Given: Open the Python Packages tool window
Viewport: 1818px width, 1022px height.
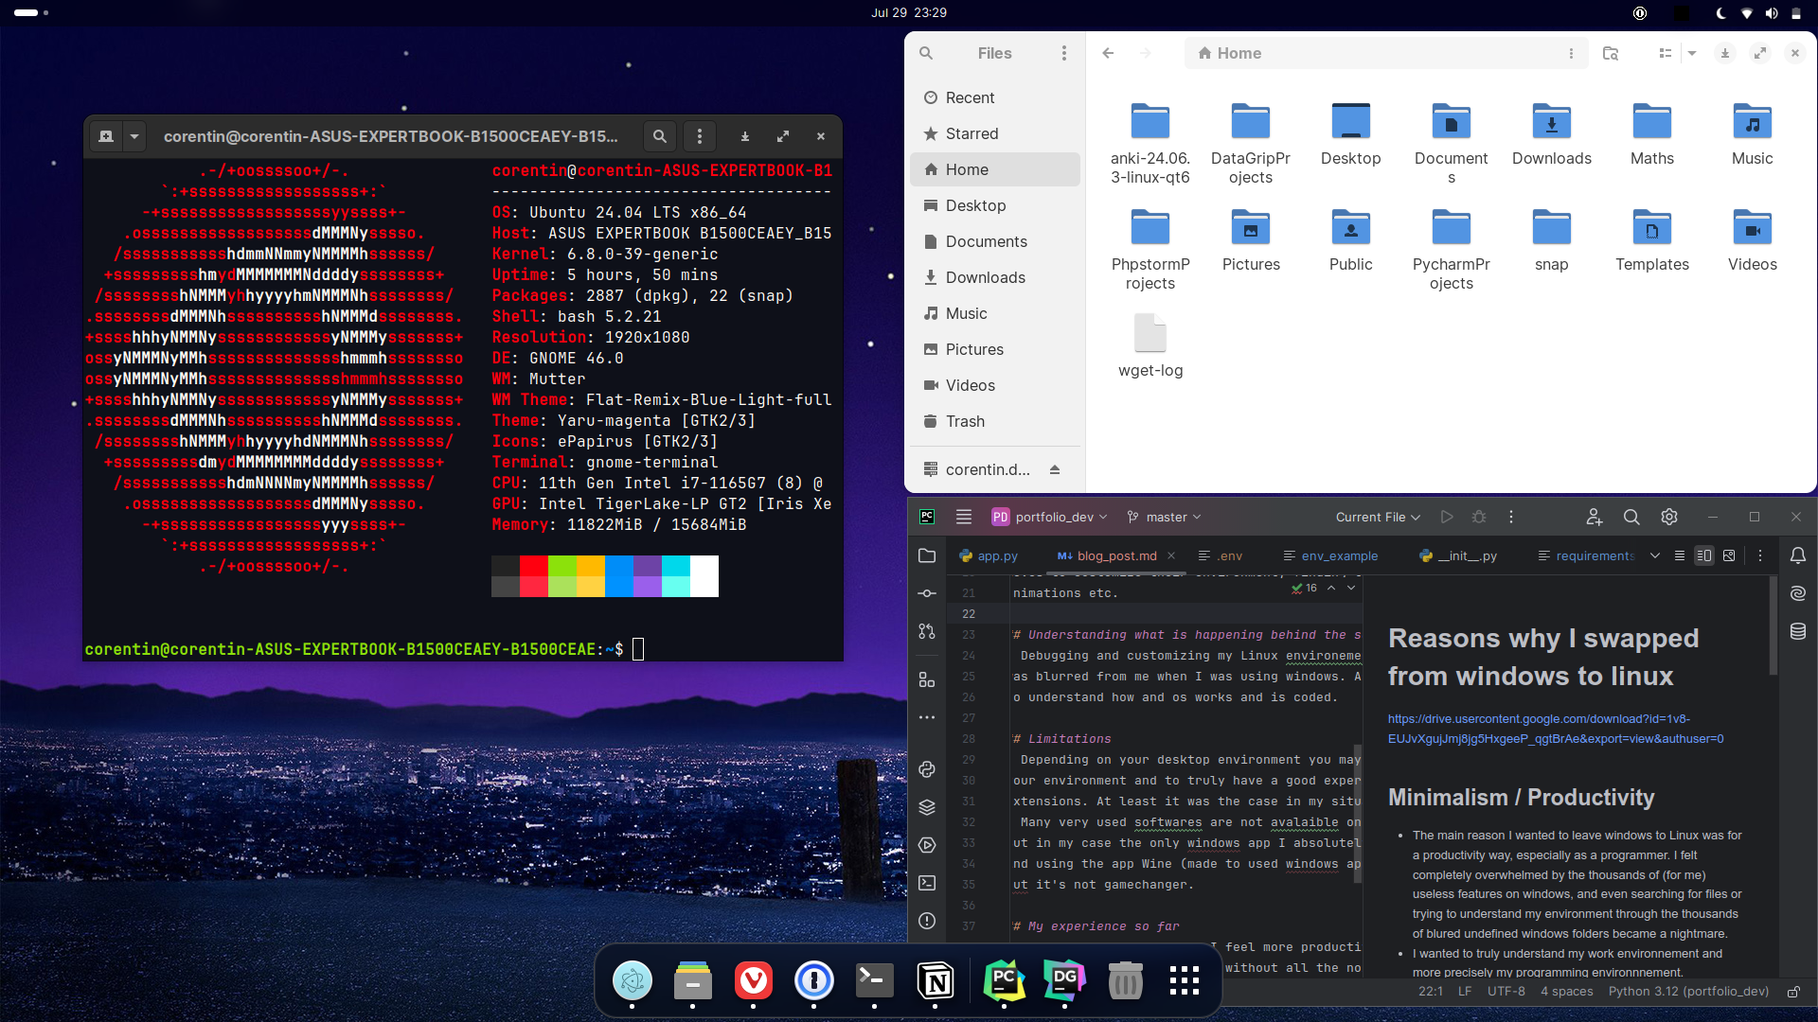Looking at the screenshot, I should [927, 769].
